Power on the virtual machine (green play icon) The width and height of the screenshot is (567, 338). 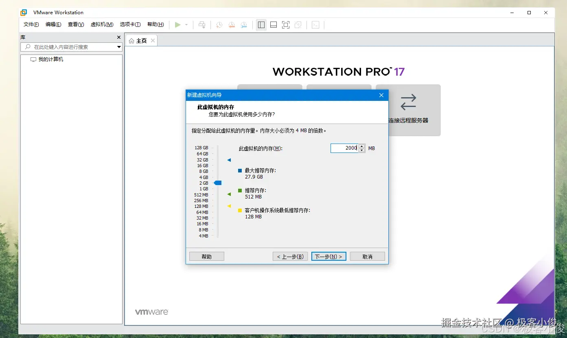click(x=178, y=25)
